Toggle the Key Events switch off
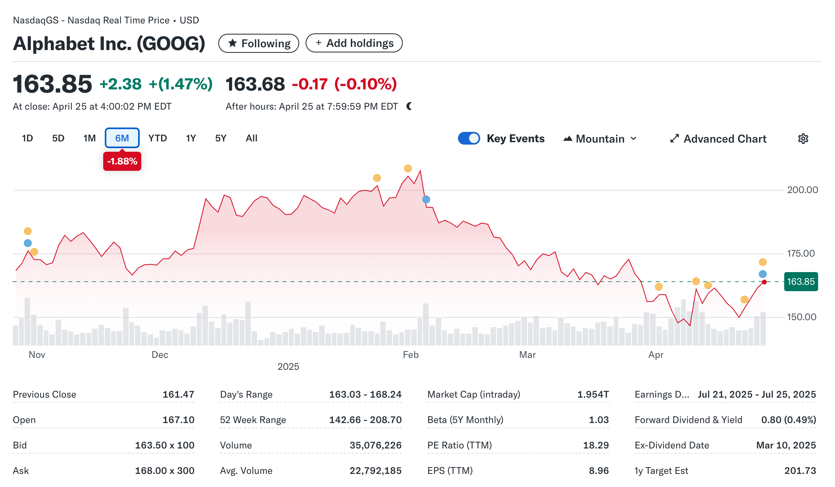 tap(469, 138)
